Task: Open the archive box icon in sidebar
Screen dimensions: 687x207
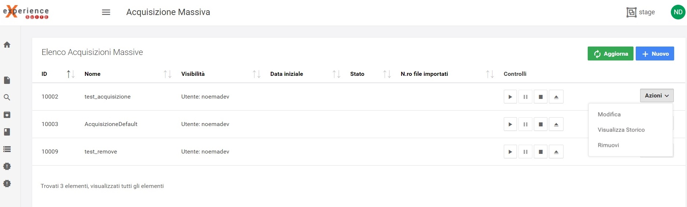Action: point(7,115)
